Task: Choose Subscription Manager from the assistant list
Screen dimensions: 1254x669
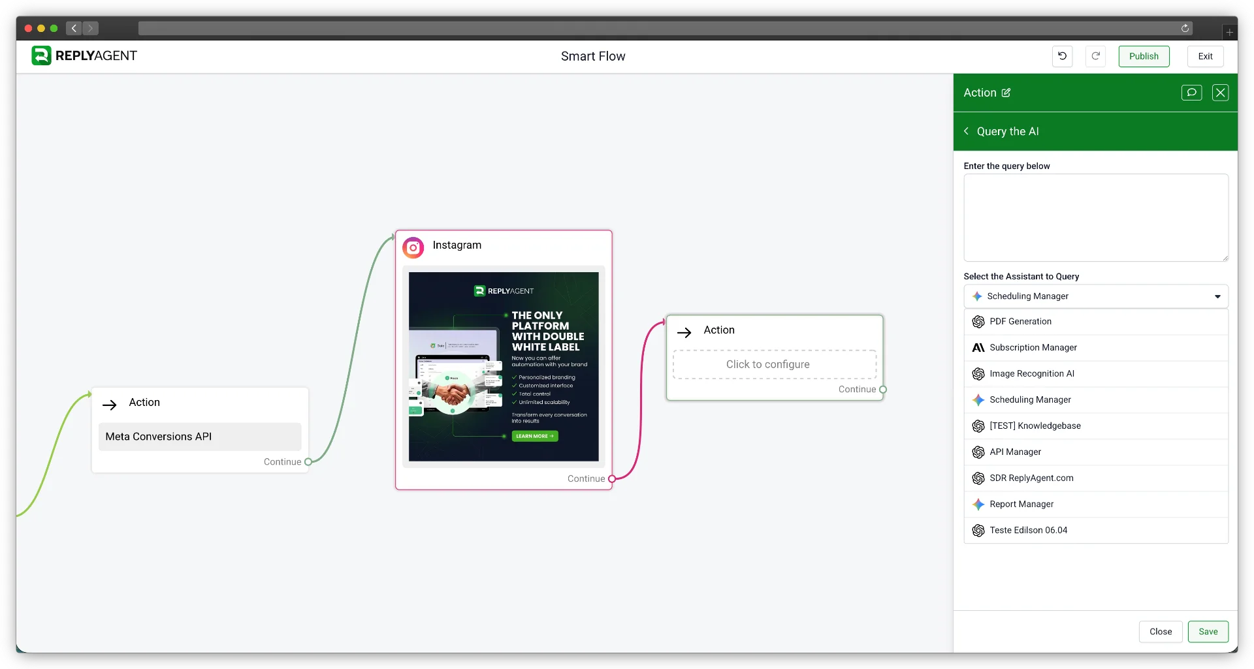Action: (1096, 348)
